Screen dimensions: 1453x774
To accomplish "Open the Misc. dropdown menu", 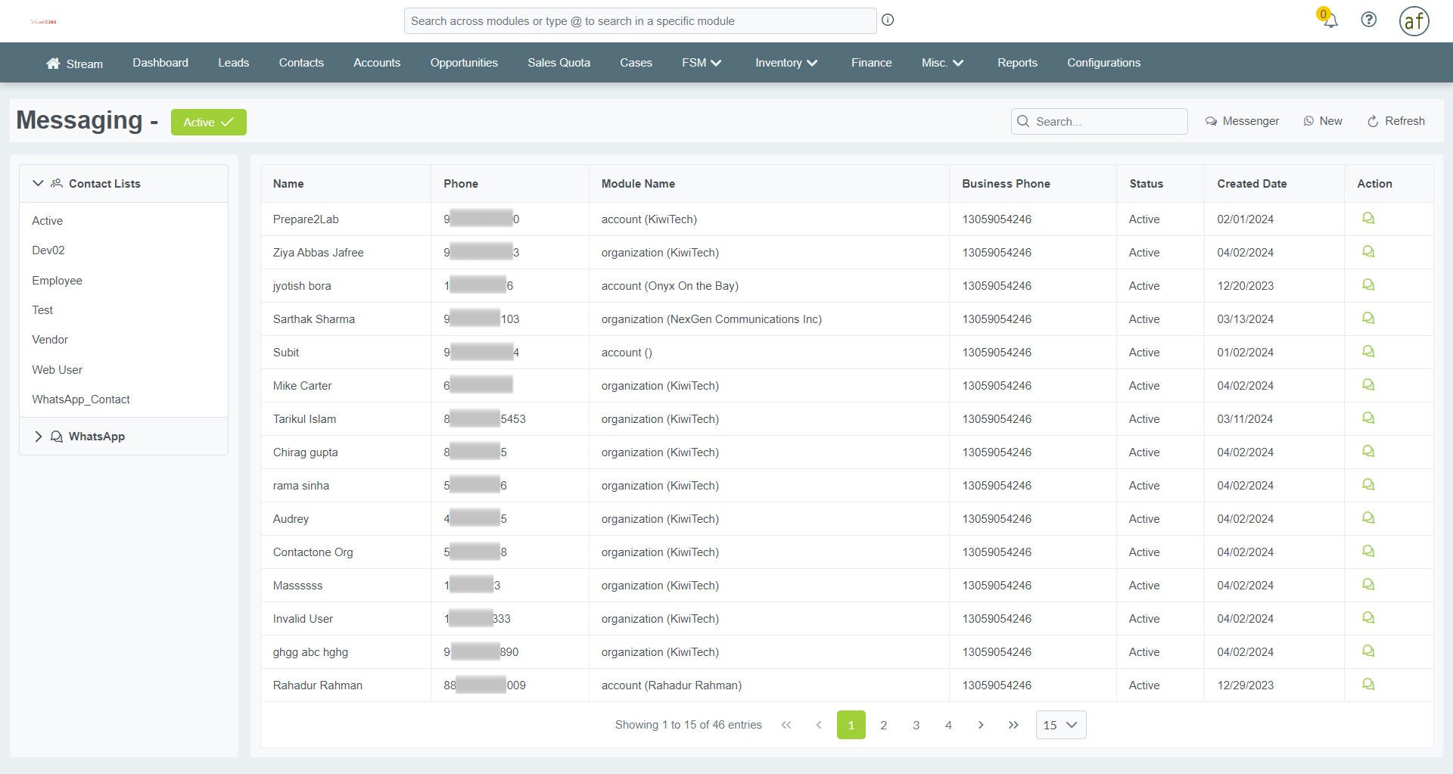I will (x=942, y=63).
